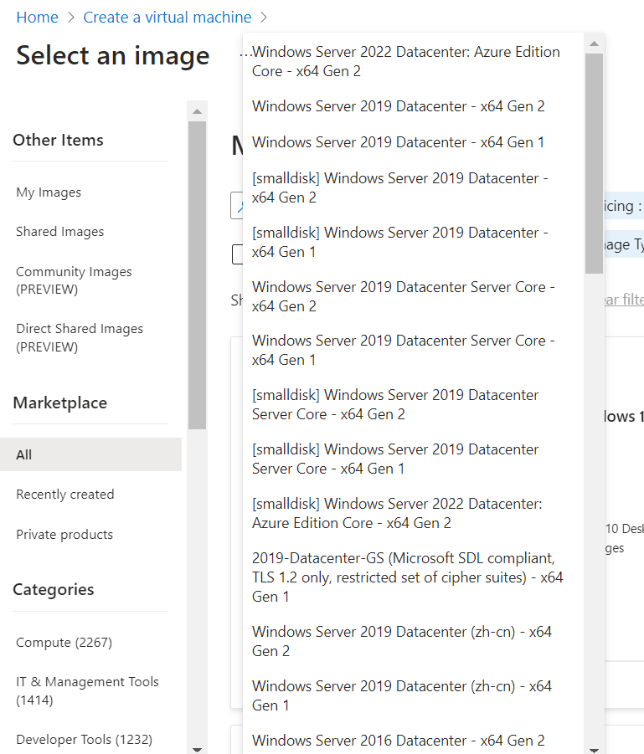Filter by Compute (2267) category
The image size is (644, 754).
tap(64, 643)
